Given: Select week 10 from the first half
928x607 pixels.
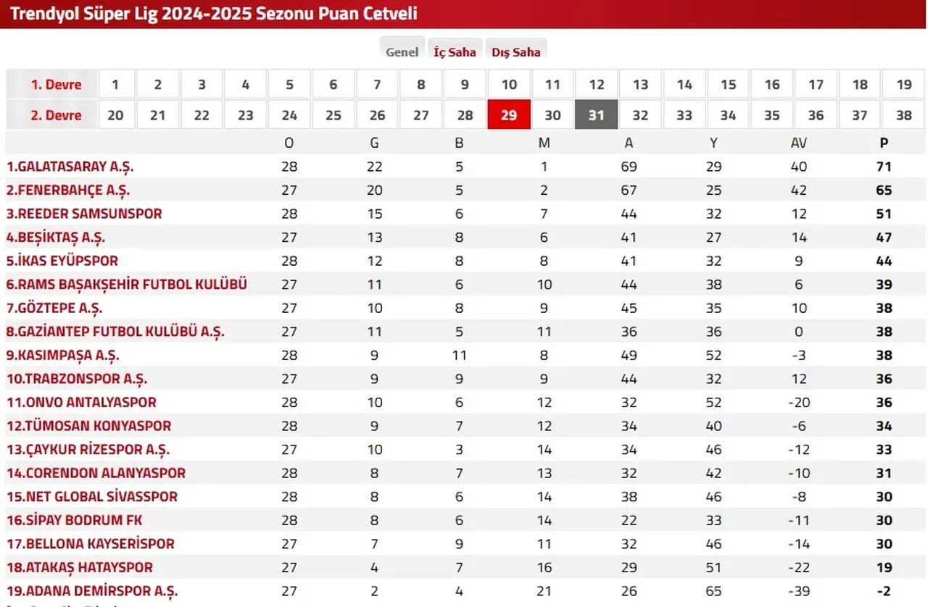Looking at the screenshot, I should 509,84.
